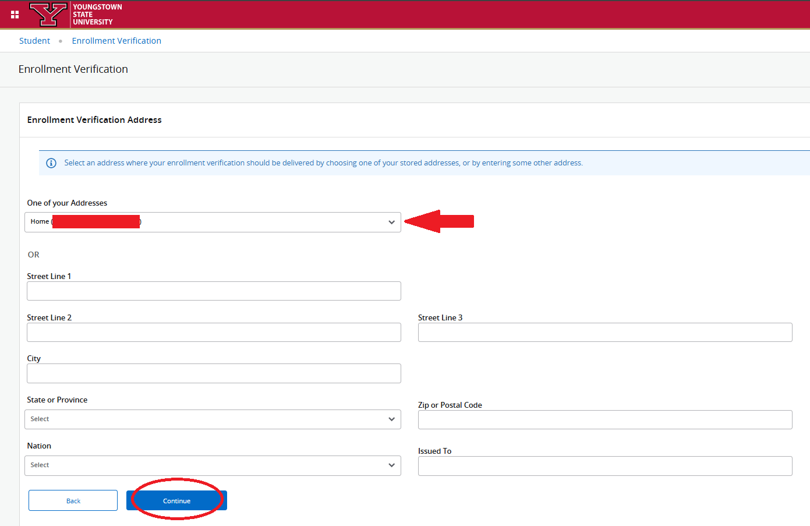Click the chevron on the Nation selector

coord(391,465)
